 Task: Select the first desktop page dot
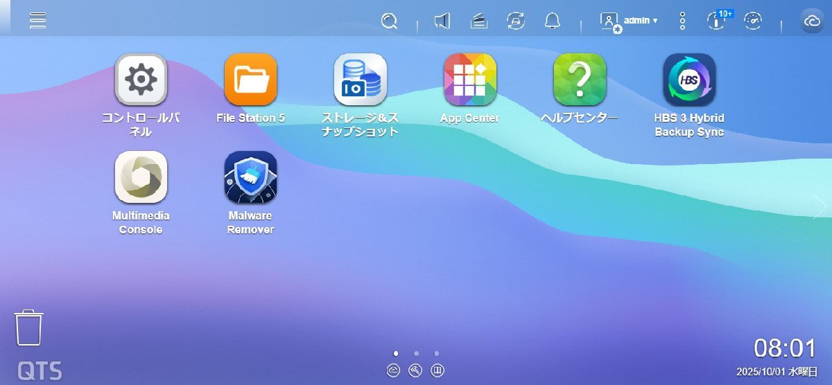(395, 353)
